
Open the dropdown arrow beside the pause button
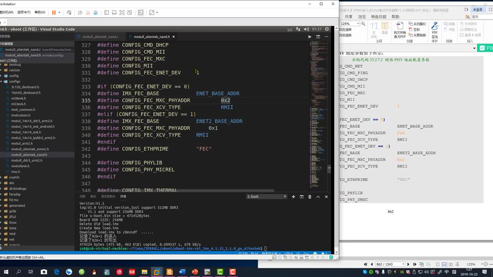point(59,13)
